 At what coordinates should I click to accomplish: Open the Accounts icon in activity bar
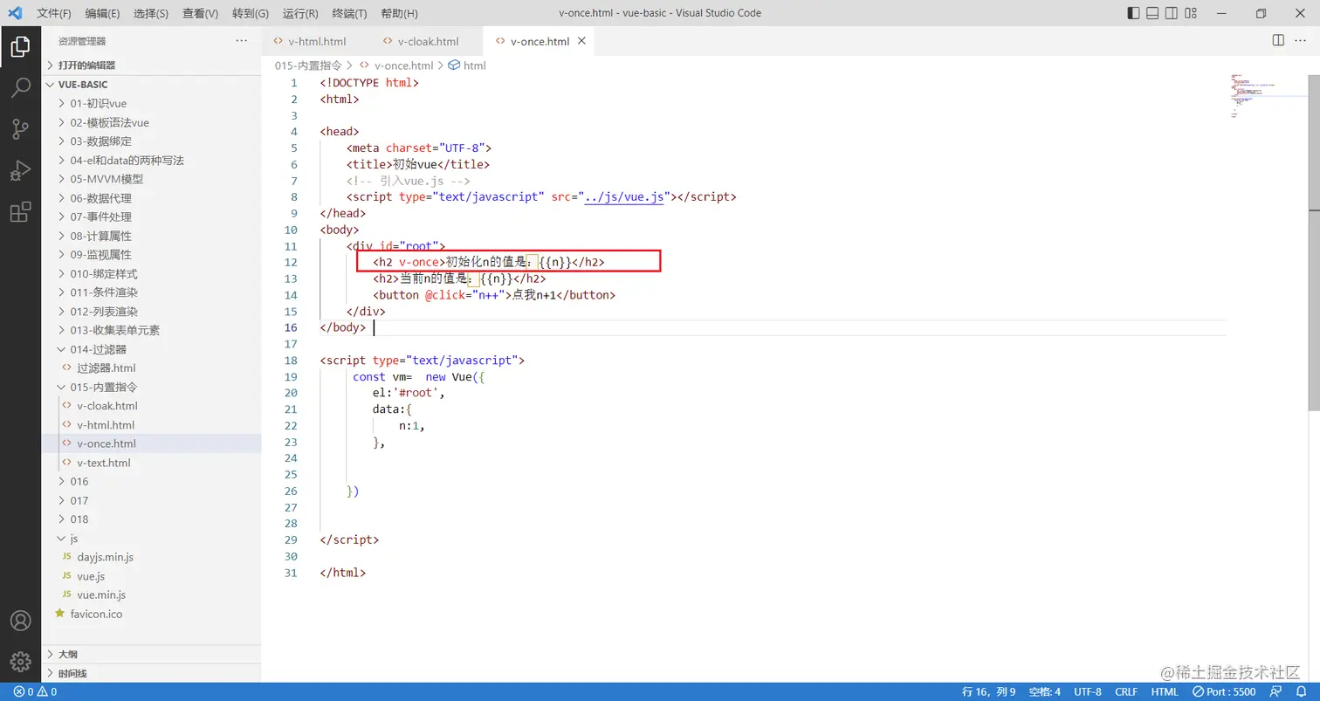point(20,621)
